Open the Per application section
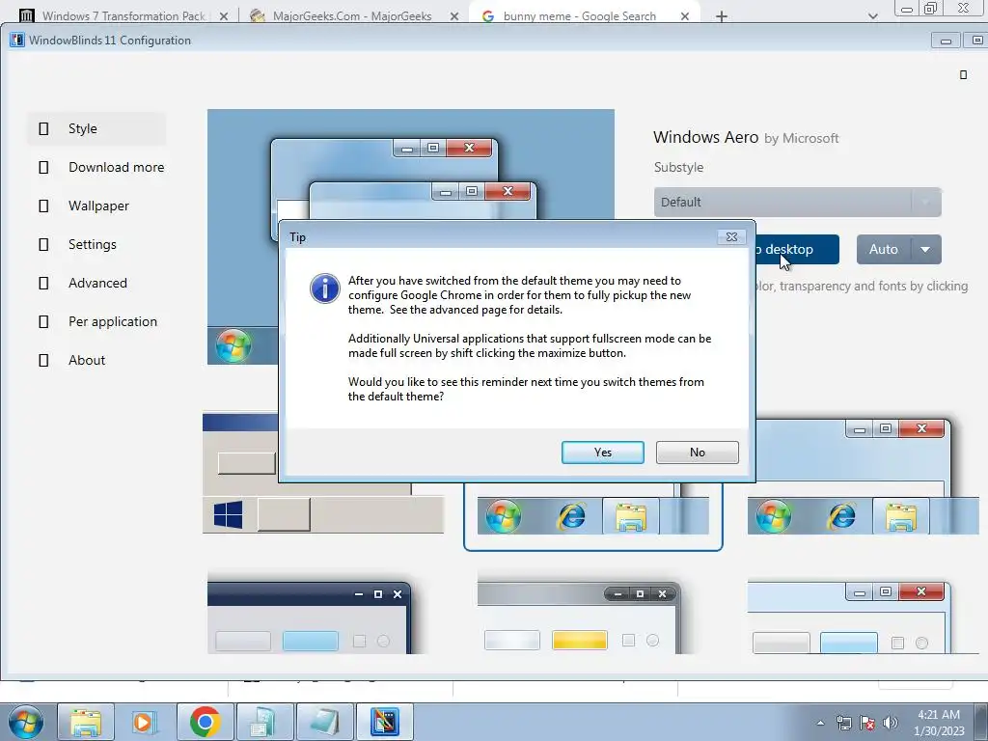 pyautogui.click(x=96, y=321)
